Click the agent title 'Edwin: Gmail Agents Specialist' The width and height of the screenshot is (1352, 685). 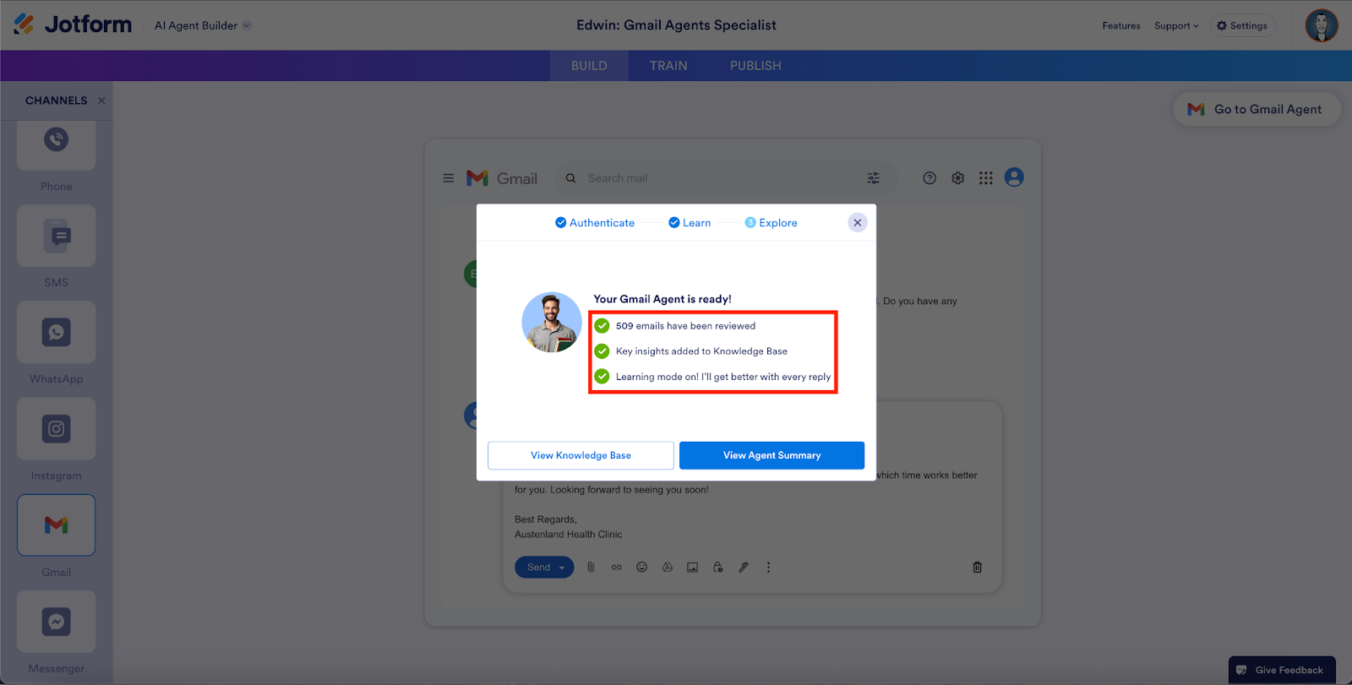pos(676,25)
